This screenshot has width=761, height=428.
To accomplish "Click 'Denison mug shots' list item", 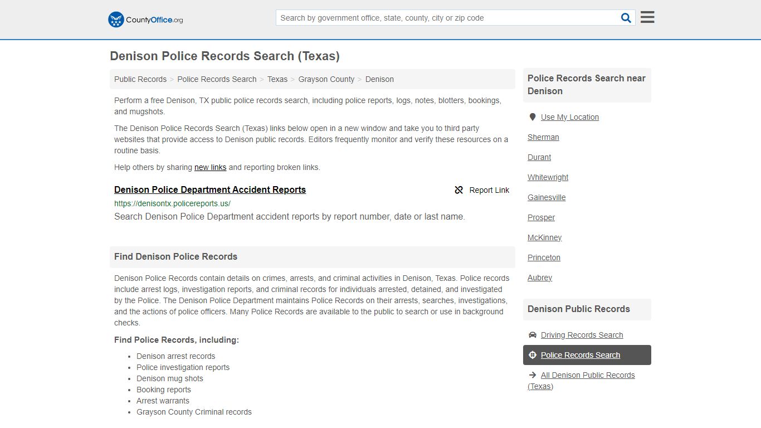I will pyautogui.click(x=170, y=378).
